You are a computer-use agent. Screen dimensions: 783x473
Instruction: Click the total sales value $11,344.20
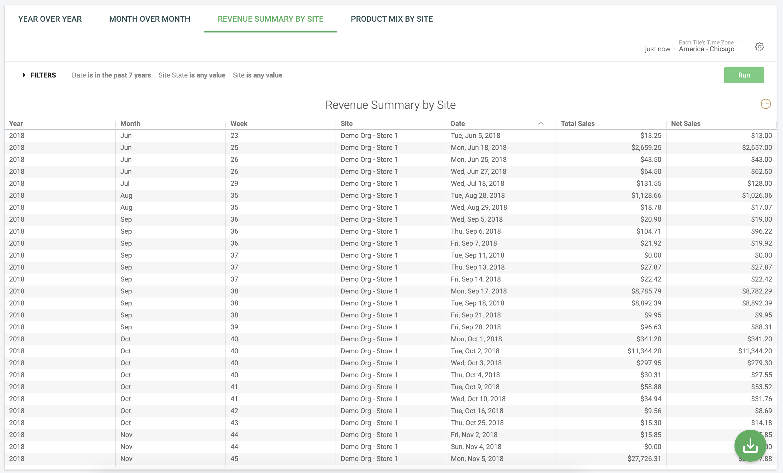[x=644, y=351]
